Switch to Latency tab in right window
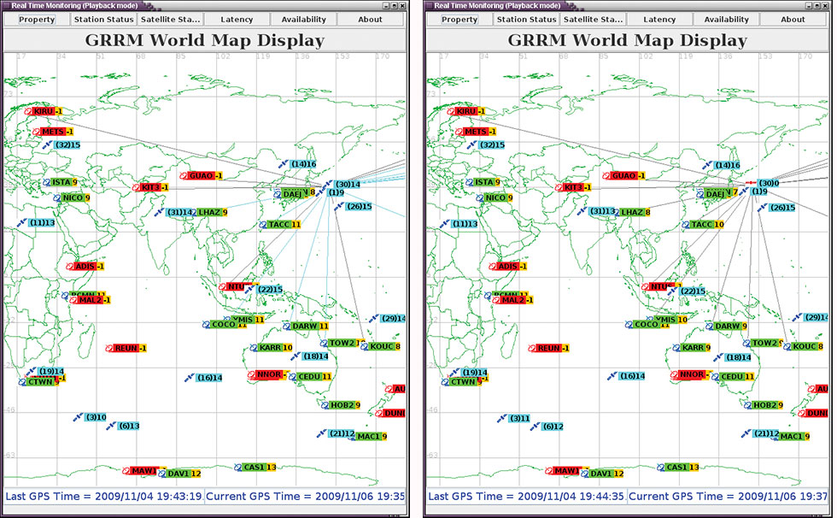The height and width of the screenshot is (518, 837). 659,19
